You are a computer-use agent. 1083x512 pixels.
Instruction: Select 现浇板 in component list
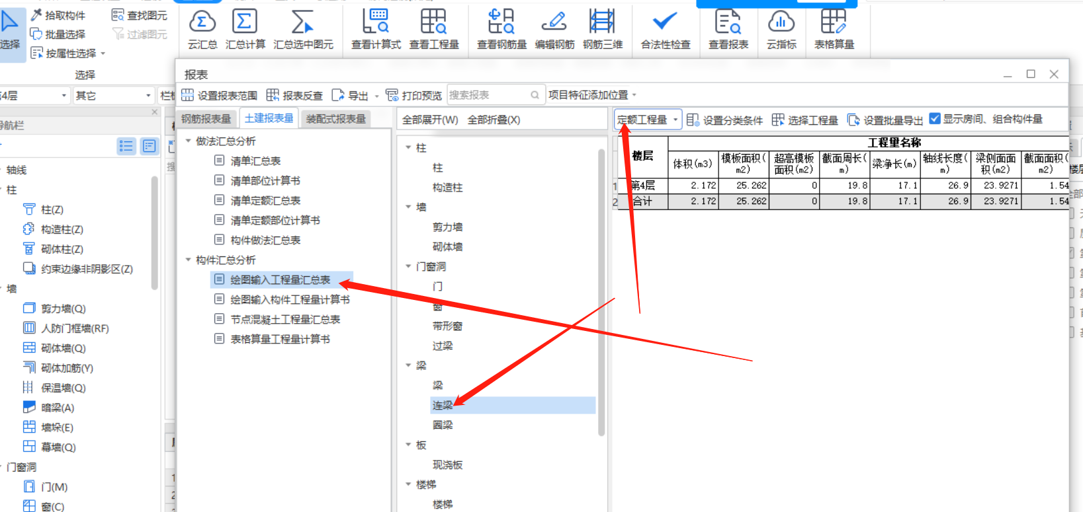click(447, 464)
